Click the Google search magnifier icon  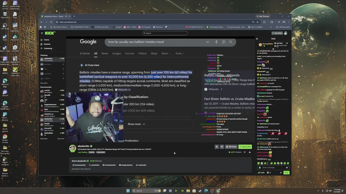231,42
